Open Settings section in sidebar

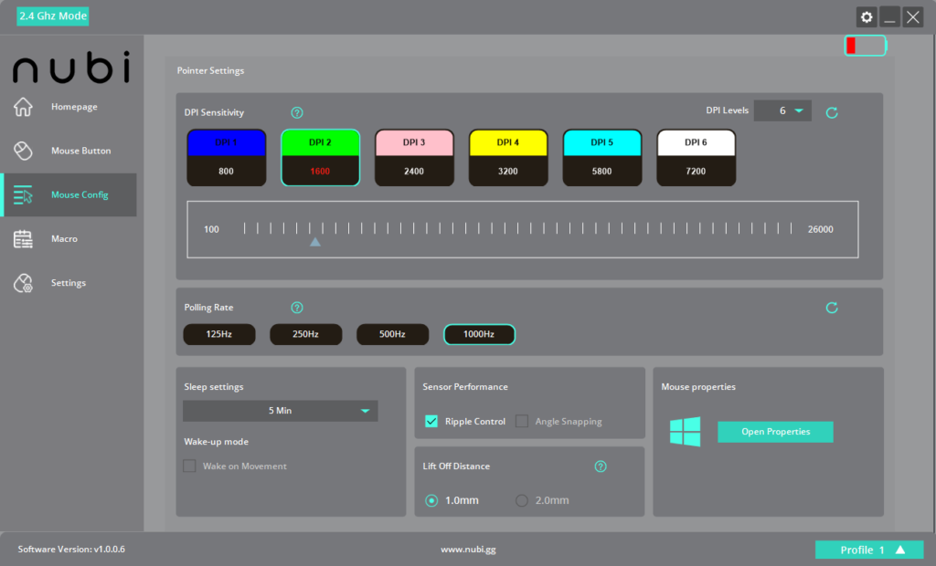[x=69, y=283]
